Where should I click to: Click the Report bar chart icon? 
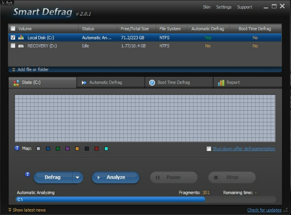pos(221,83)
